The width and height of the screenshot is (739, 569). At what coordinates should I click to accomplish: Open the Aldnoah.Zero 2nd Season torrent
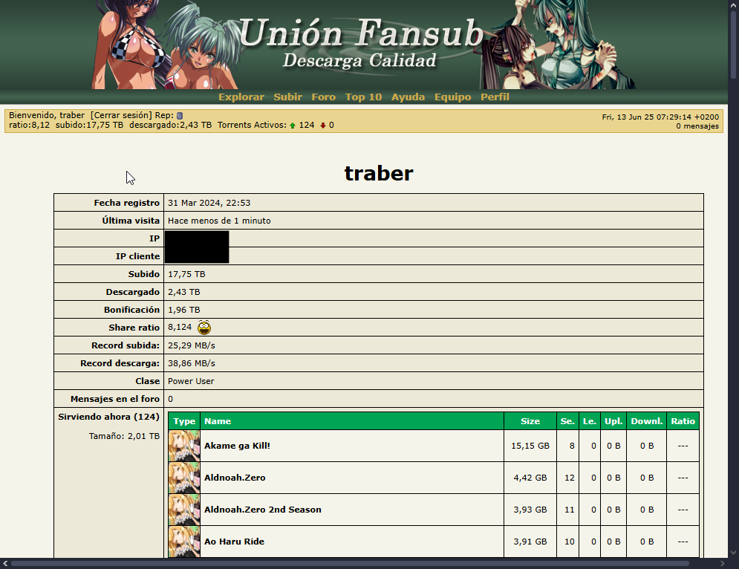point(262,510)
